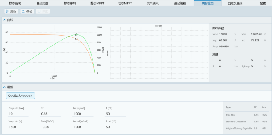This screenshot has width=272, height=135.
Task: Click the Vmp value 15000
Action: pos(223,34)
